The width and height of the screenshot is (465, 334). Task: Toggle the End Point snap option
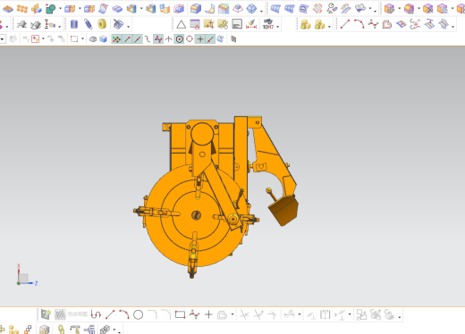[127, 39]
